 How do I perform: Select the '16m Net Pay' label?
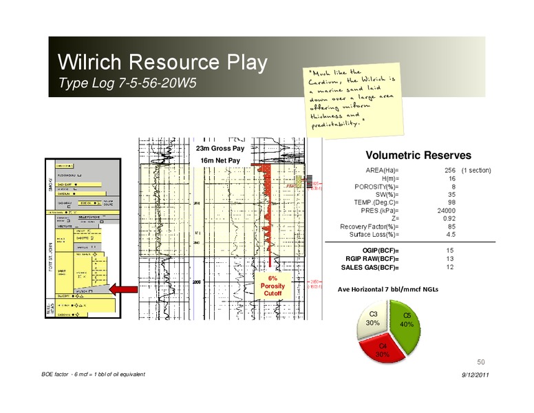coord(220,160)
